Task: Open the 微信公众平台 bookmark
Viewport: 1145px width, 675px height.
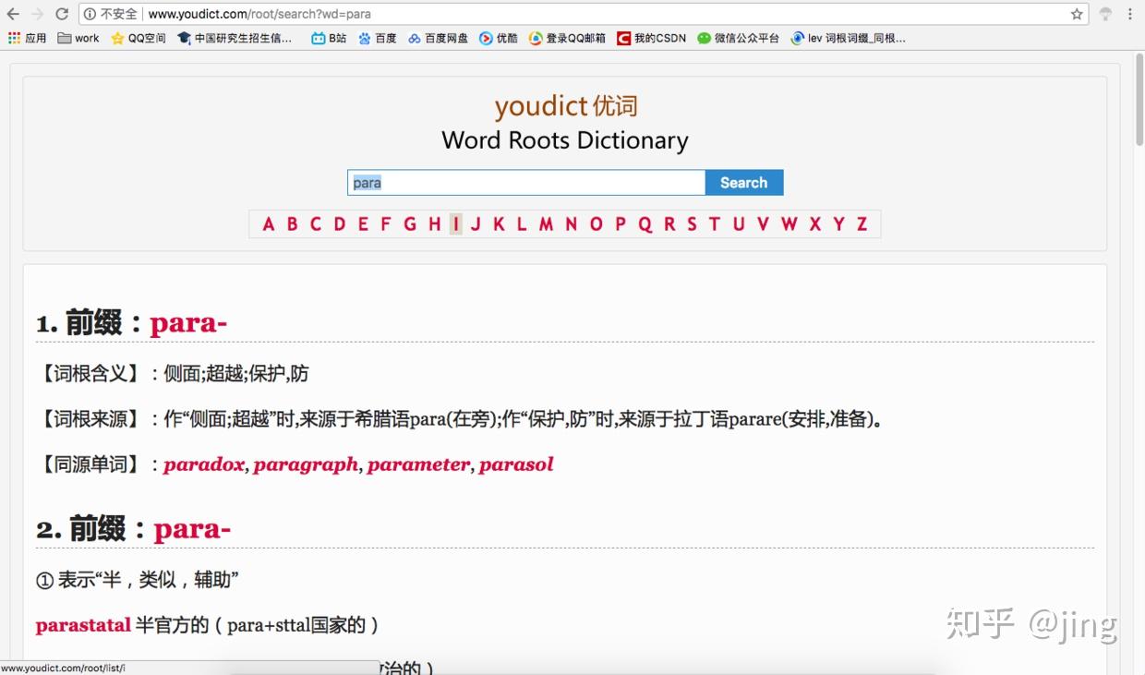Action: [x=739, y=38]
